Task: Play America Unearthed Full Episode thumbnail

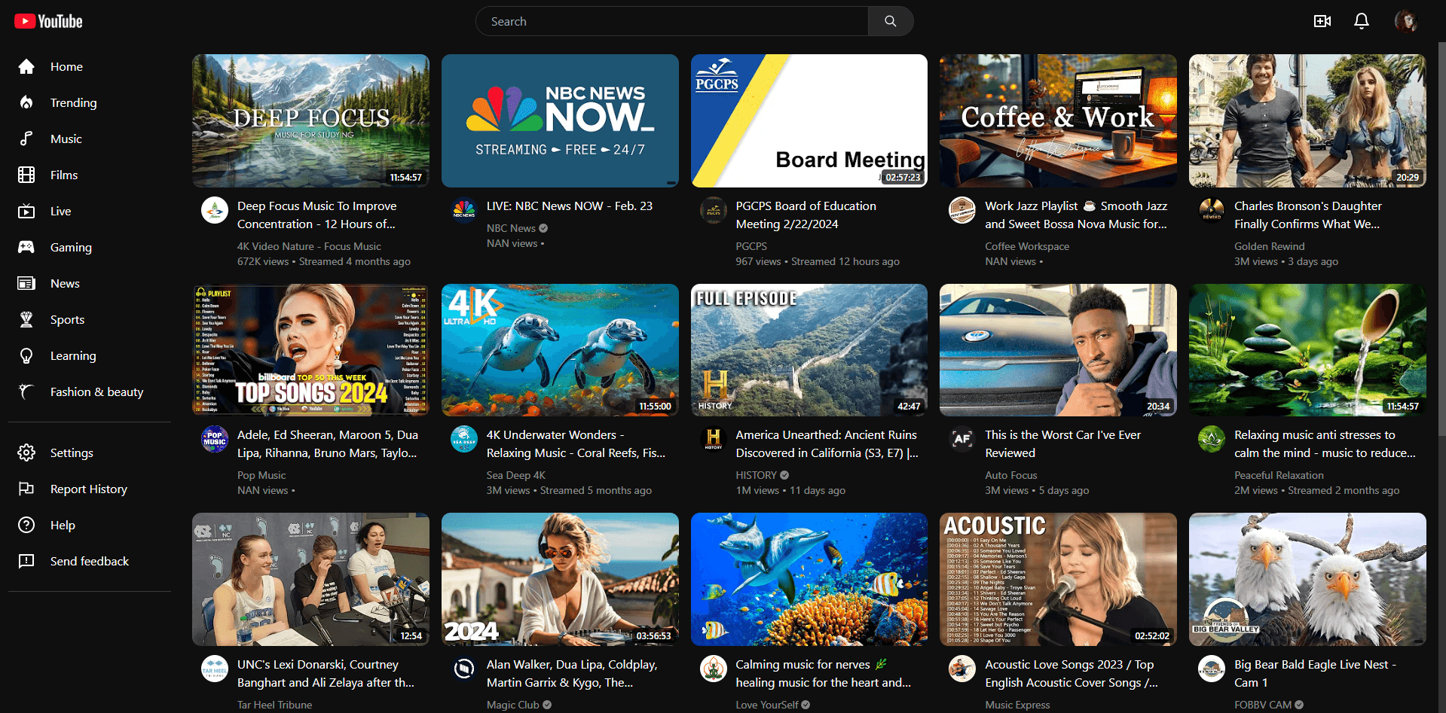Action: coord(809,350)
